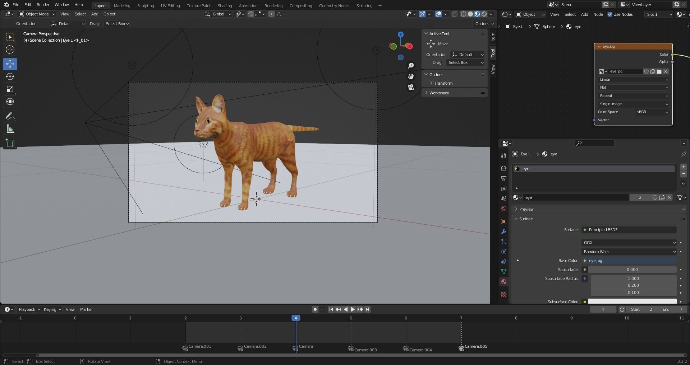Open the Modifier properties tab
Screen dimensions: 690x365
(504, 231)
